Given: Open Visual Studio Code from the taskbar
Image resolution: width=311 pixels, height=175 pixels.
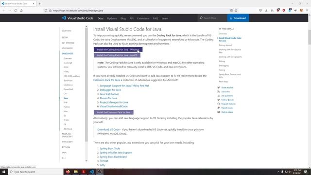Looking at the screenshot, I should coord(92,172).
